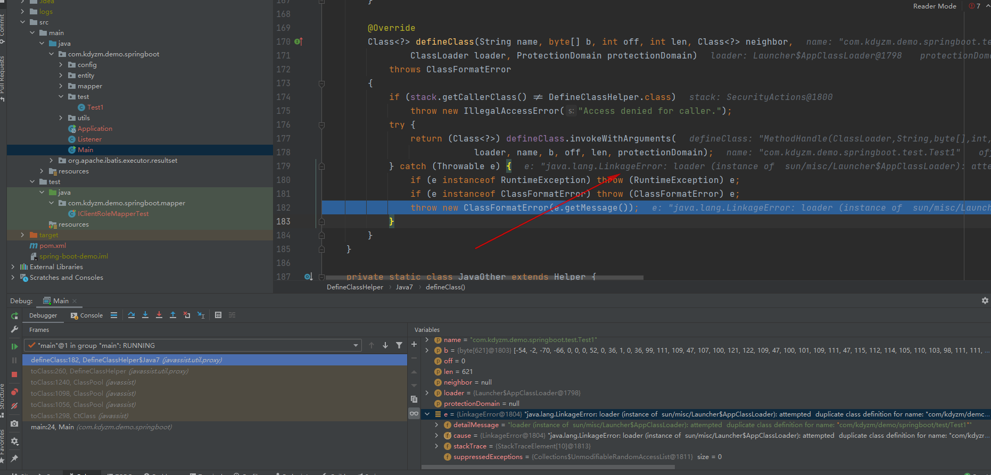Switch to the Console tab

(87, 315)
